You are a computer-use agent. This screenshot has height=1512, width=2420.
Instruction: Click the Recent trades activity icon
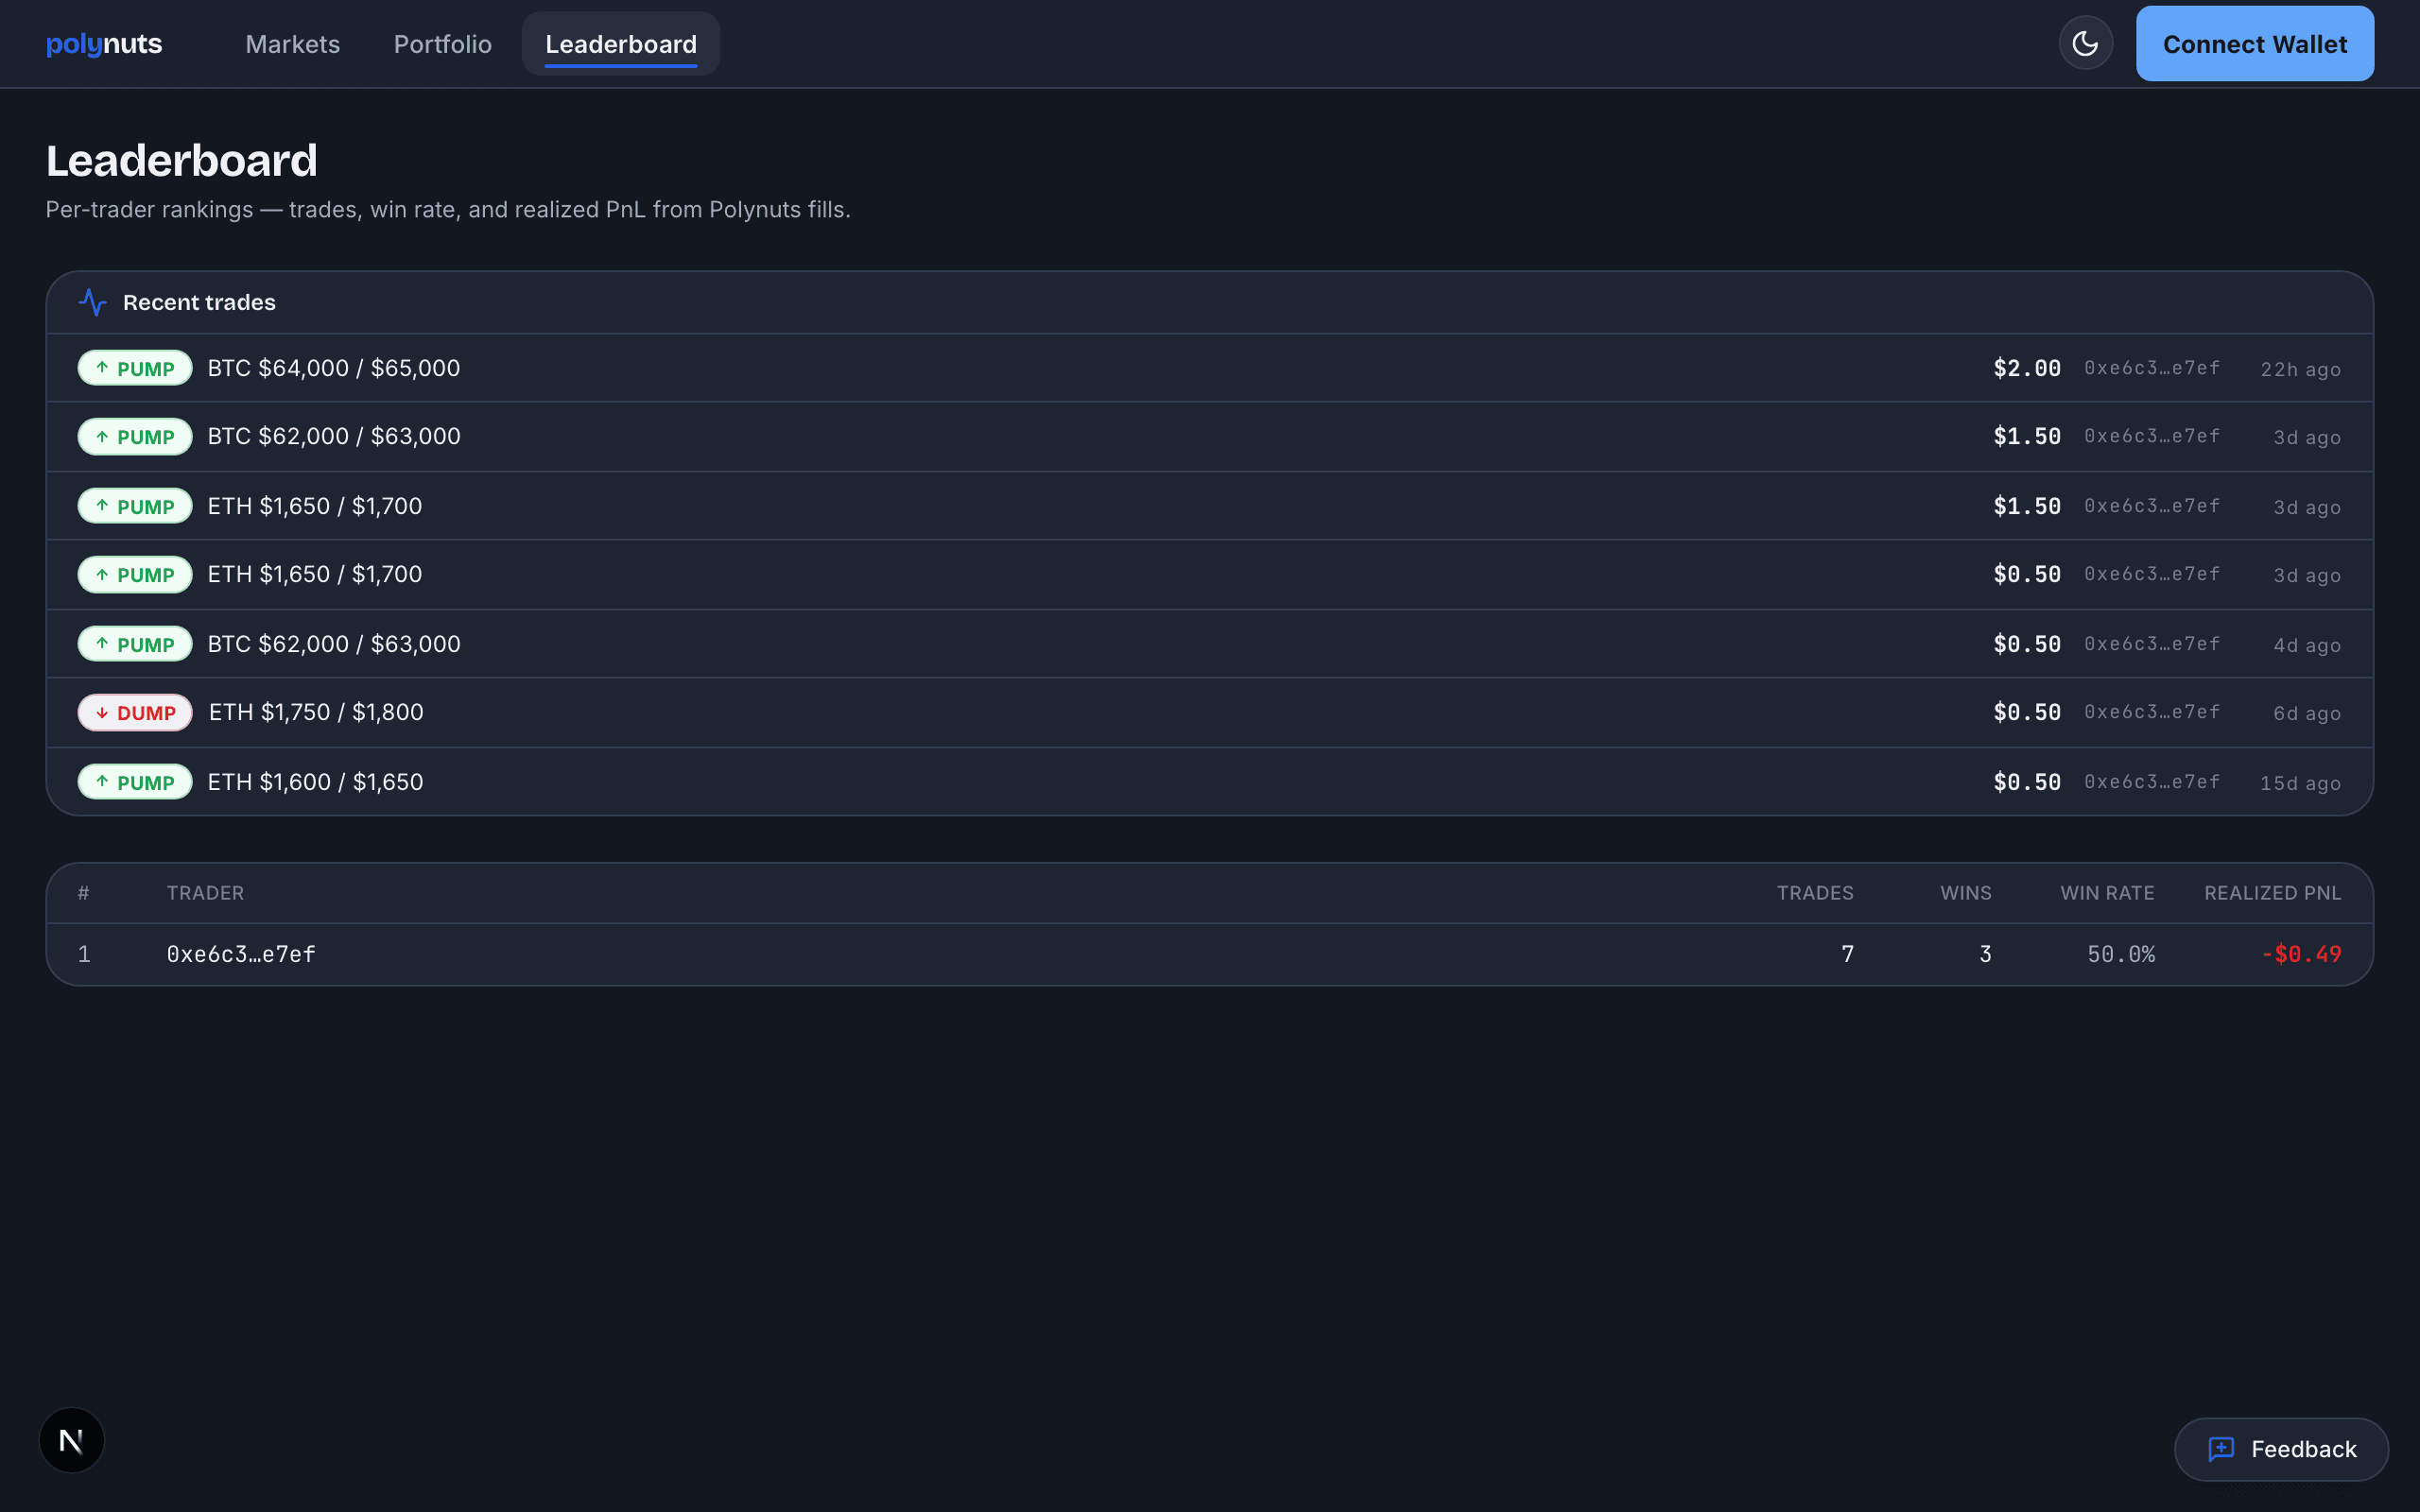point(92,302)
